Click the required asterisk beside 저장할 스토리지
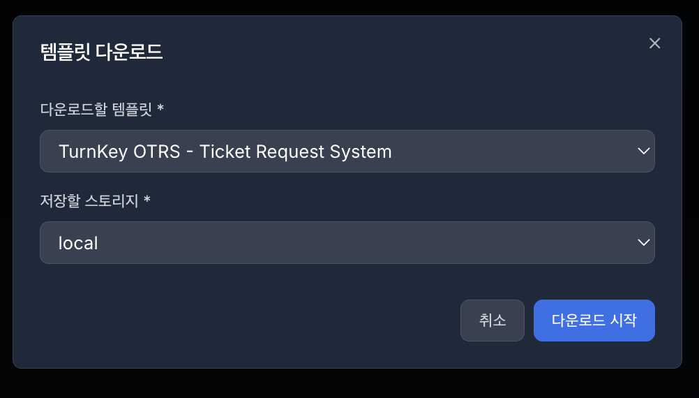The image size is (699, 398). coord(147,200)
